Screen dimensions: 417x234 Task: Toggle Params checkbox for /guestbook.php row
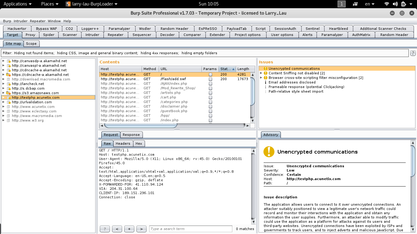(210, 111)
